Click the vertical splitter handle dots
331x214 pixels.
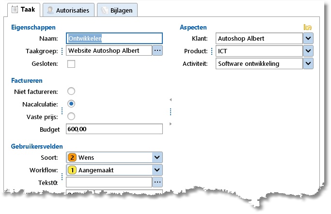tap(170, 112)
